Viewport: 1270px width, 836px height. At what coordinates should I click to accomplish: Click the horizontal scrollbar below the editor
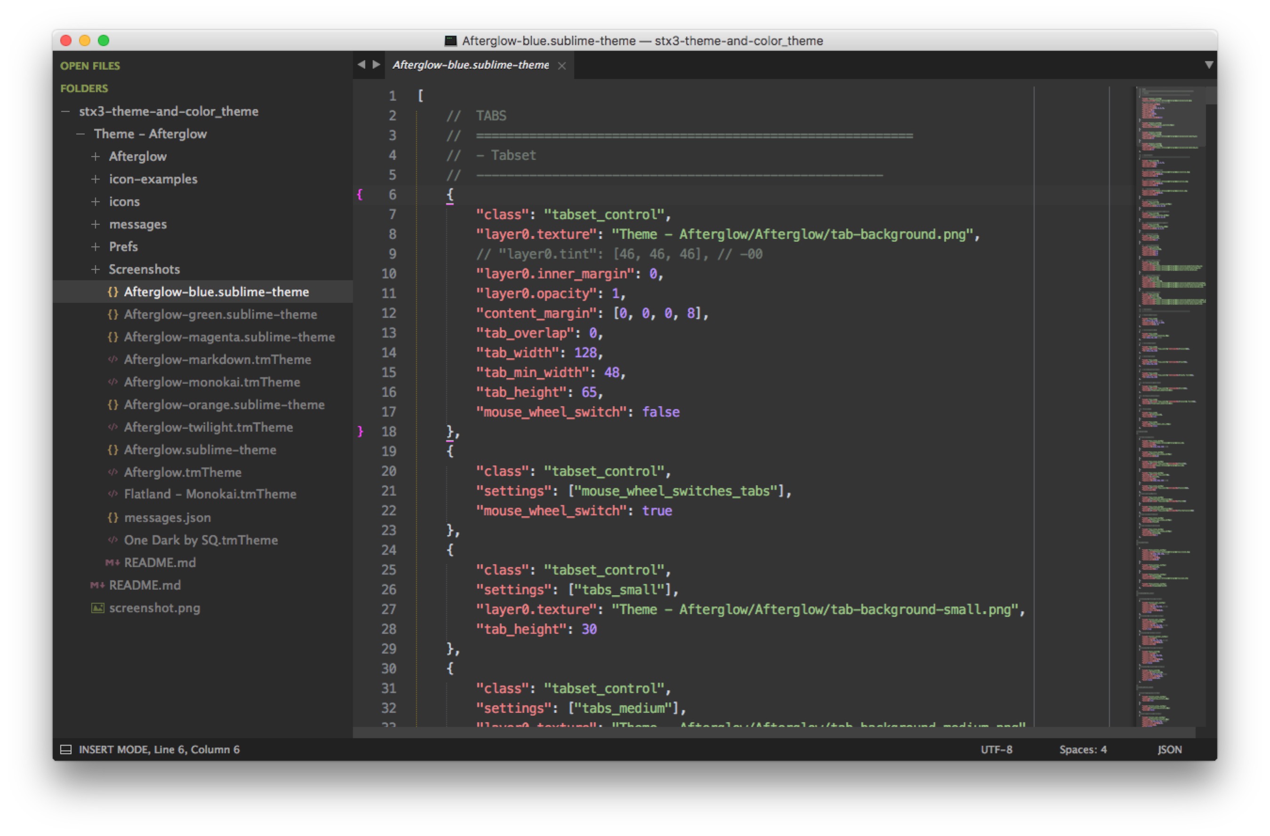tap(774, 733)
